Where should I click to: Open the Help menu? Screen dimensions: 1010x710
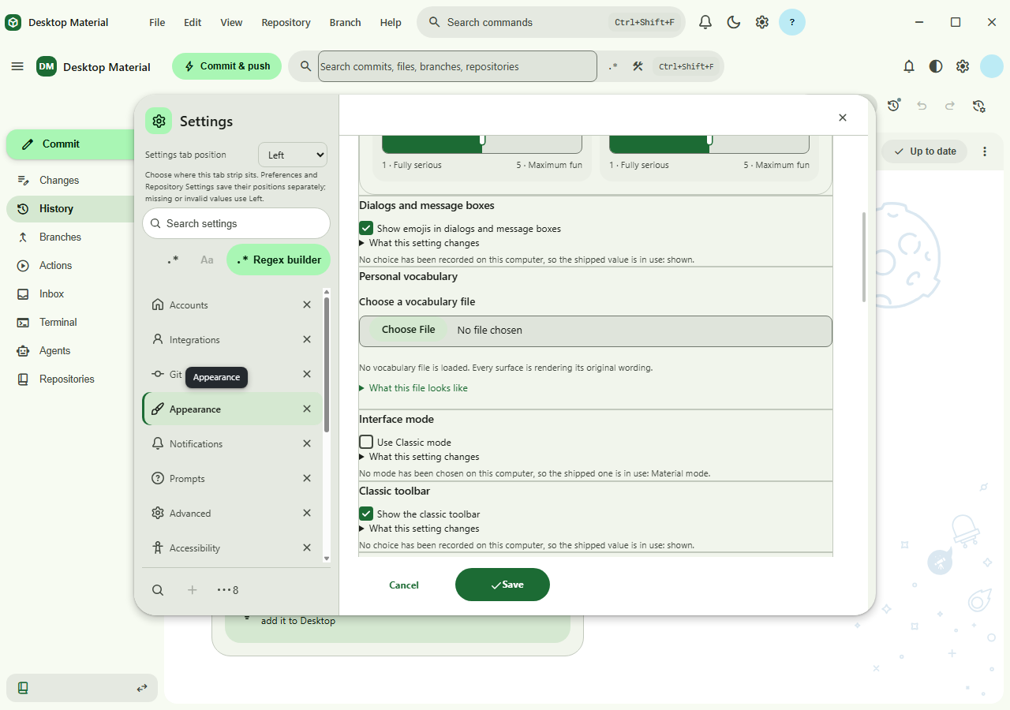pos(391,22)
